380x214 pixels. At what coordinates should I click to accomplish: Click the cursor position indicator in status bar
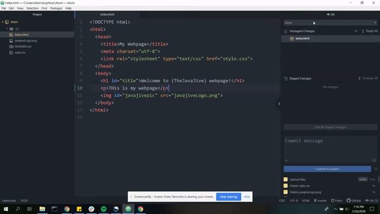click(x=24, y=201)
